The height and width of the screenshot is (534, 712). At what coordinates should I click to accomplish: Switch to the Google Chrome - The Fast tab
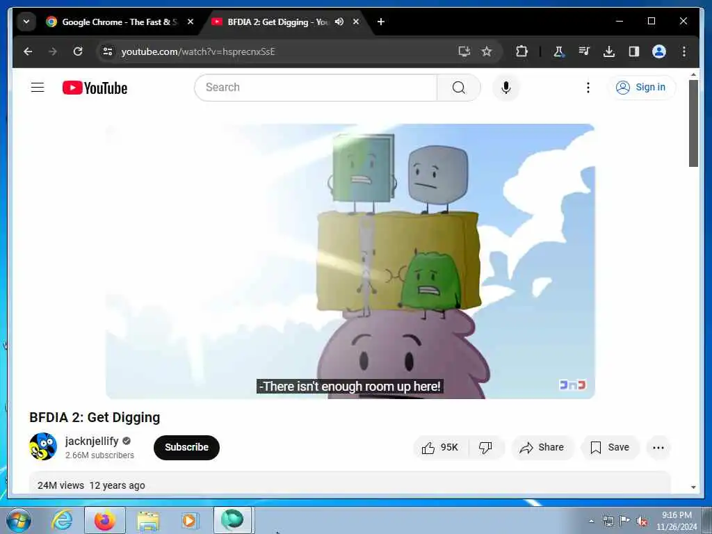click(x=120, y=22)
